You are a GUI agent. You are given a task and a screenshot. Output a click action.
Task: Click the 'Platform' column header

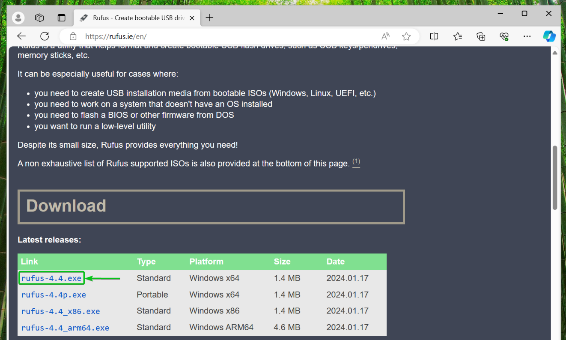pyautogui.click(x=206, y=262)
